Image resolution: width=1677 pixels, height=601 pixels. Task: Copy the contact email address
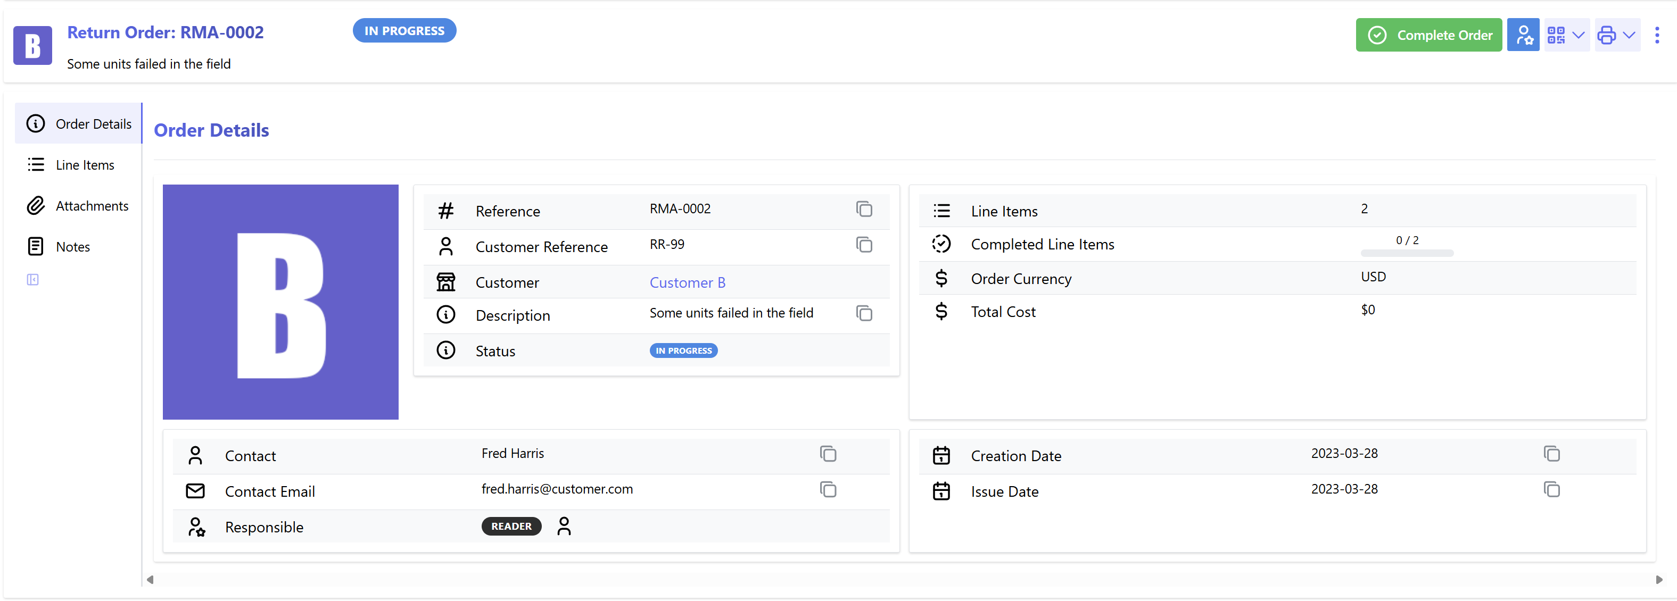tap(828, 490)
